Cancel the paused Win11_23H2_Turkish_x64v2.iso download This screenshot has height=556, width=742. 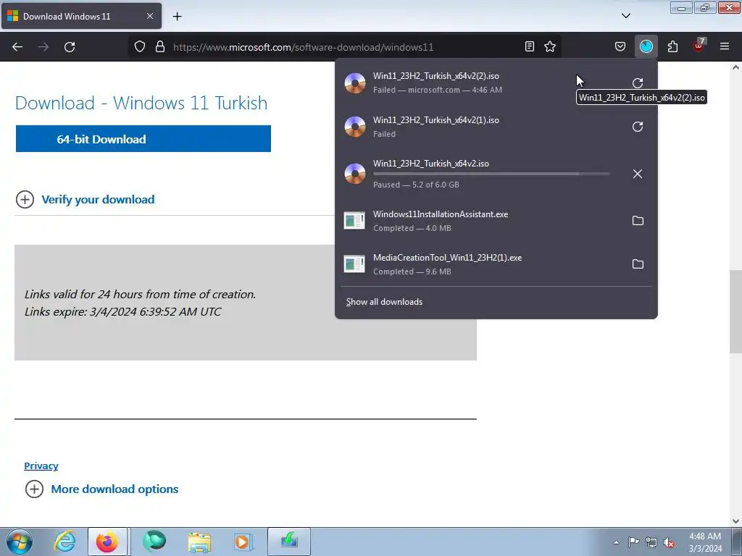(638, 174)
